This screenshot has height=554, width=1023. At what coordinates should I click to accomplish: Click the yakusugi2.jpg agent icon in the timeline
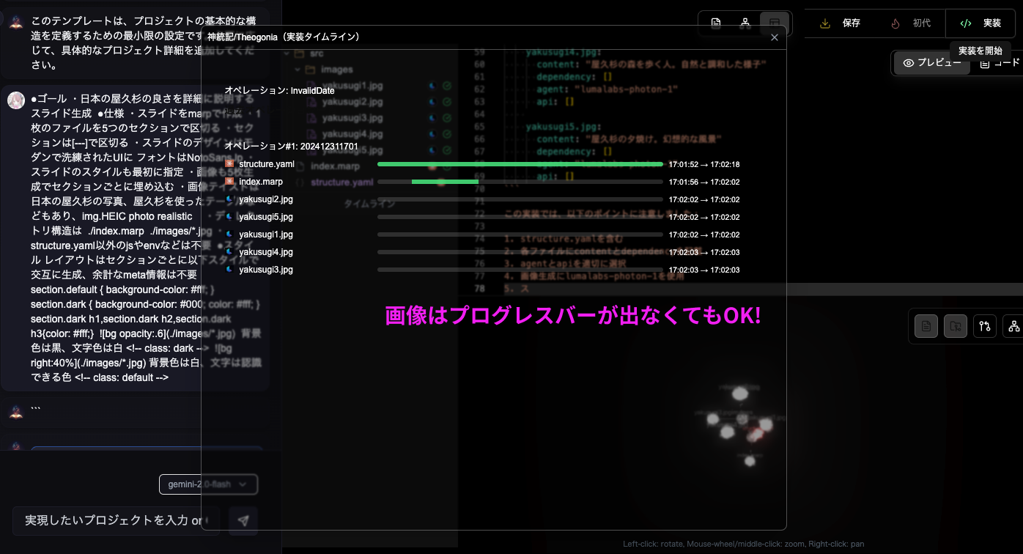[x=229, y=199]
